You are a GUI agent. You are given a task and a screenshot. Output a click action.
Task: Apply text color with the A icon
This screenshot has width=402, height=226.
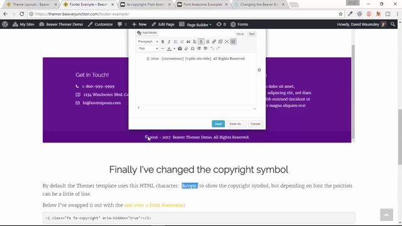pyautogui.click(x=169, y=48)
